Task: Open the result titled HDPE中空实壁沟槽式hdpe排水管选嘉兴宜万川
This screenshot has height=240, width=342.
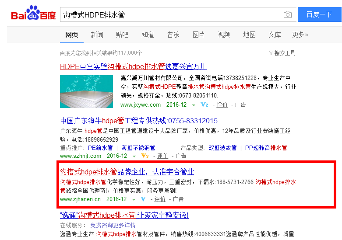Action: [134, 66]
